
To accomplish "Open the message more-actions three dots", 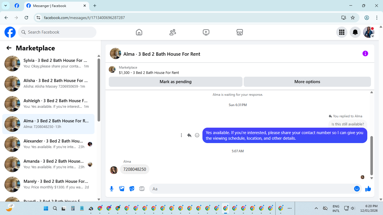I will point(181,135).
